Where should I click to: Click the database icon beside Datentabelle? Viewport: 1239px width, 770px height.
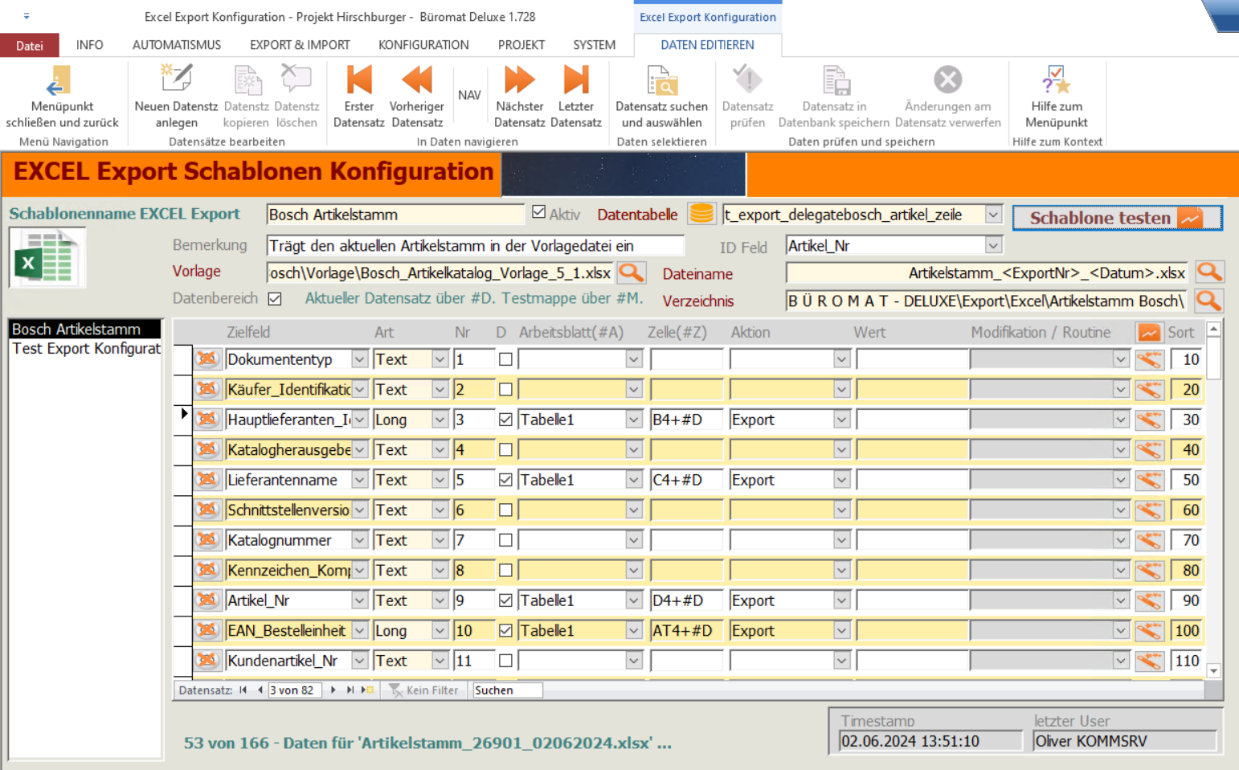701,214
